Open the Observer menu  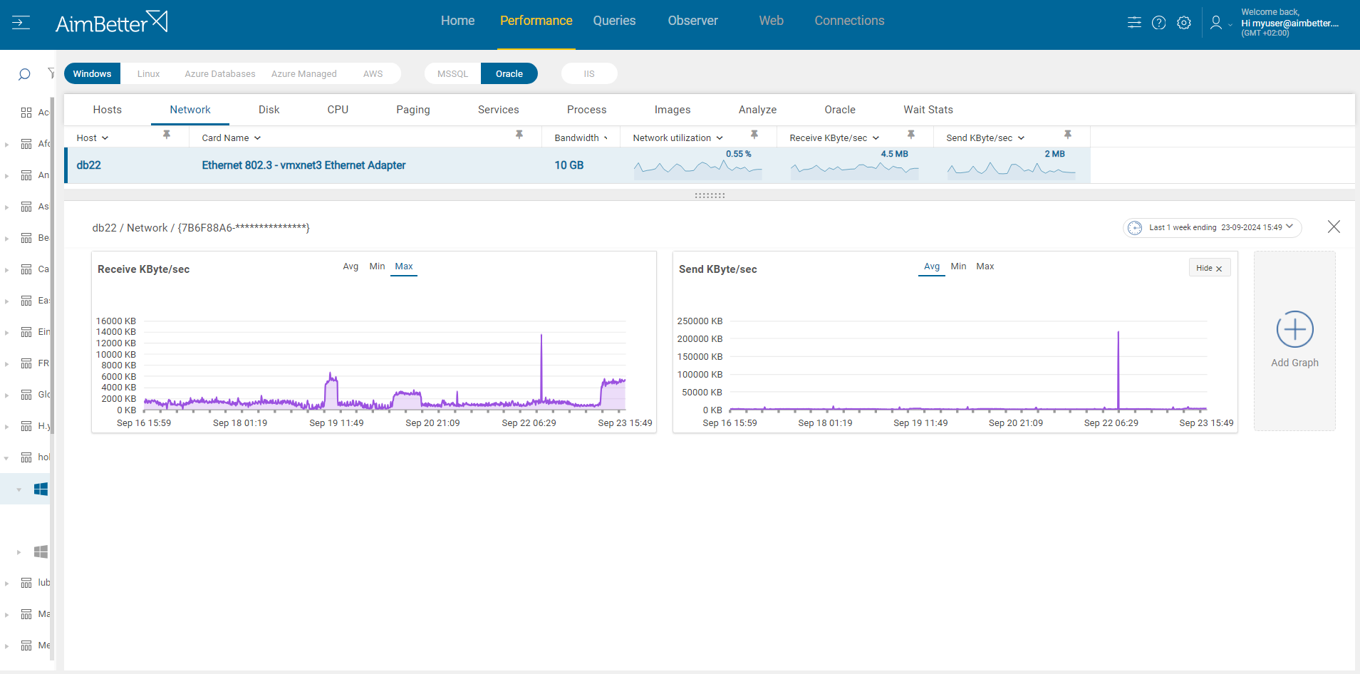point(693,21)
